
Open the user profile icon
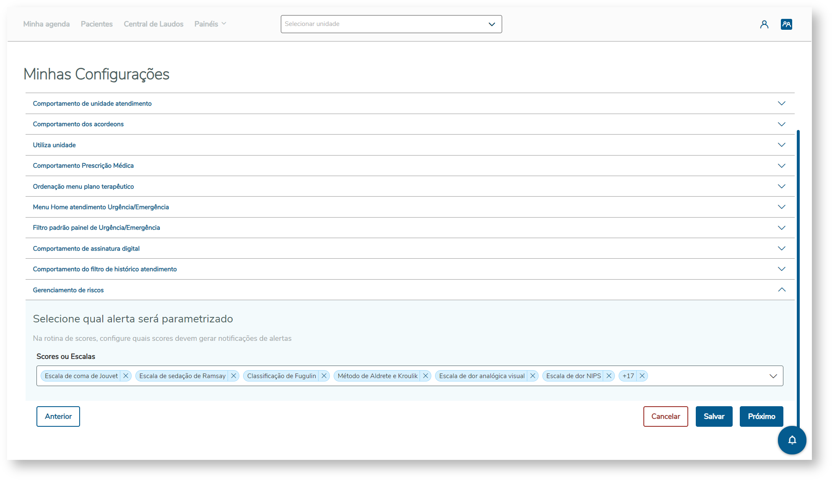click(x=764, y=24)
